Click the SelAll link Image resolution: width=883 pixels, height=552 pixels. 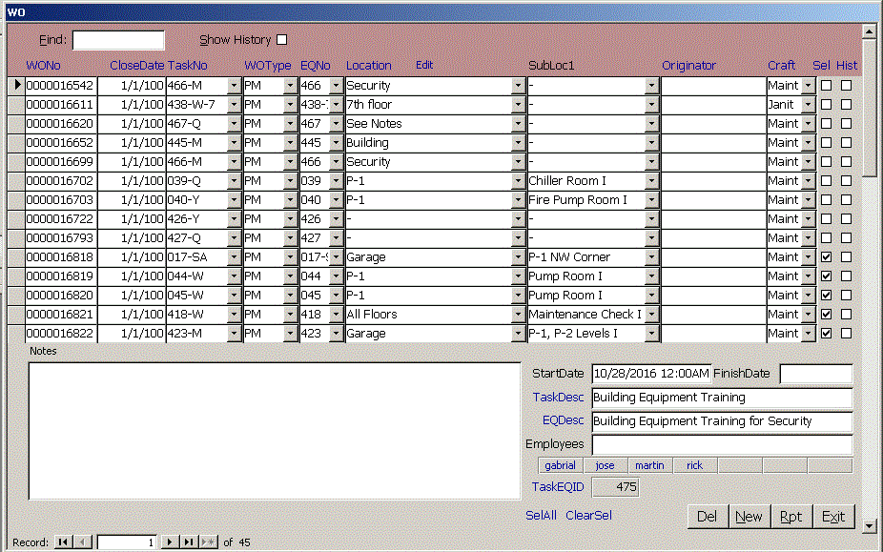point(542,515)
